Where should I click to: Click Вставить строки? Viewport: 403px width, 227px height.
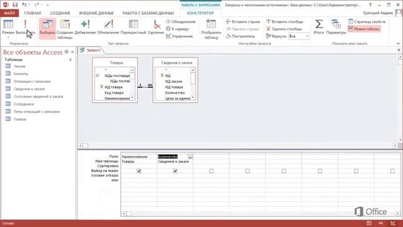coord(244,21)
